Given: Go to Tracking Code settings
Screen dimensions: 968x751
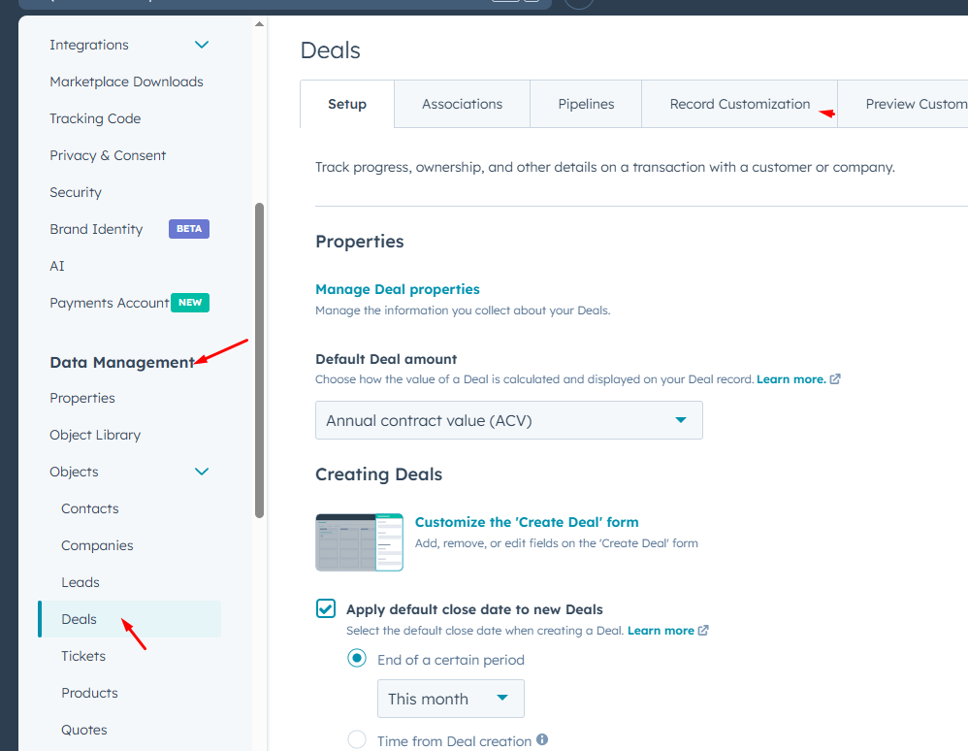Looking at the screenshot, I should (95, 118).
